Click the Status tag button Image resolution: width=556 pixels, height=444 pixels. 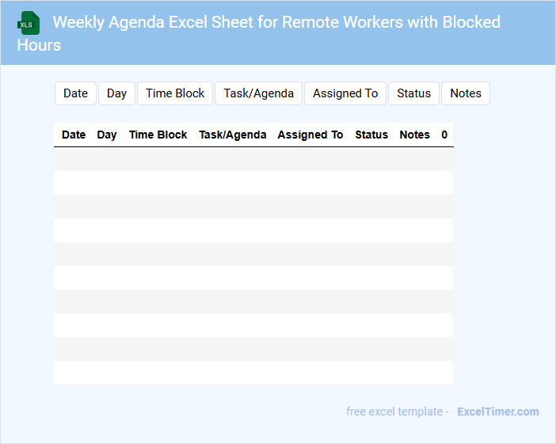413,93
